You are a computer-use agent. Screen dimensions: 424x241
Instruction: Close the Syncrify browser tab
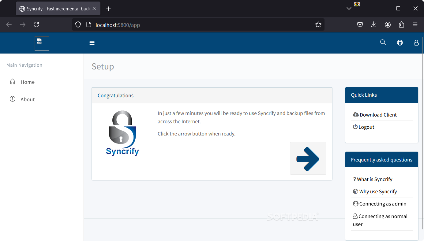click(x=94, y=9)
